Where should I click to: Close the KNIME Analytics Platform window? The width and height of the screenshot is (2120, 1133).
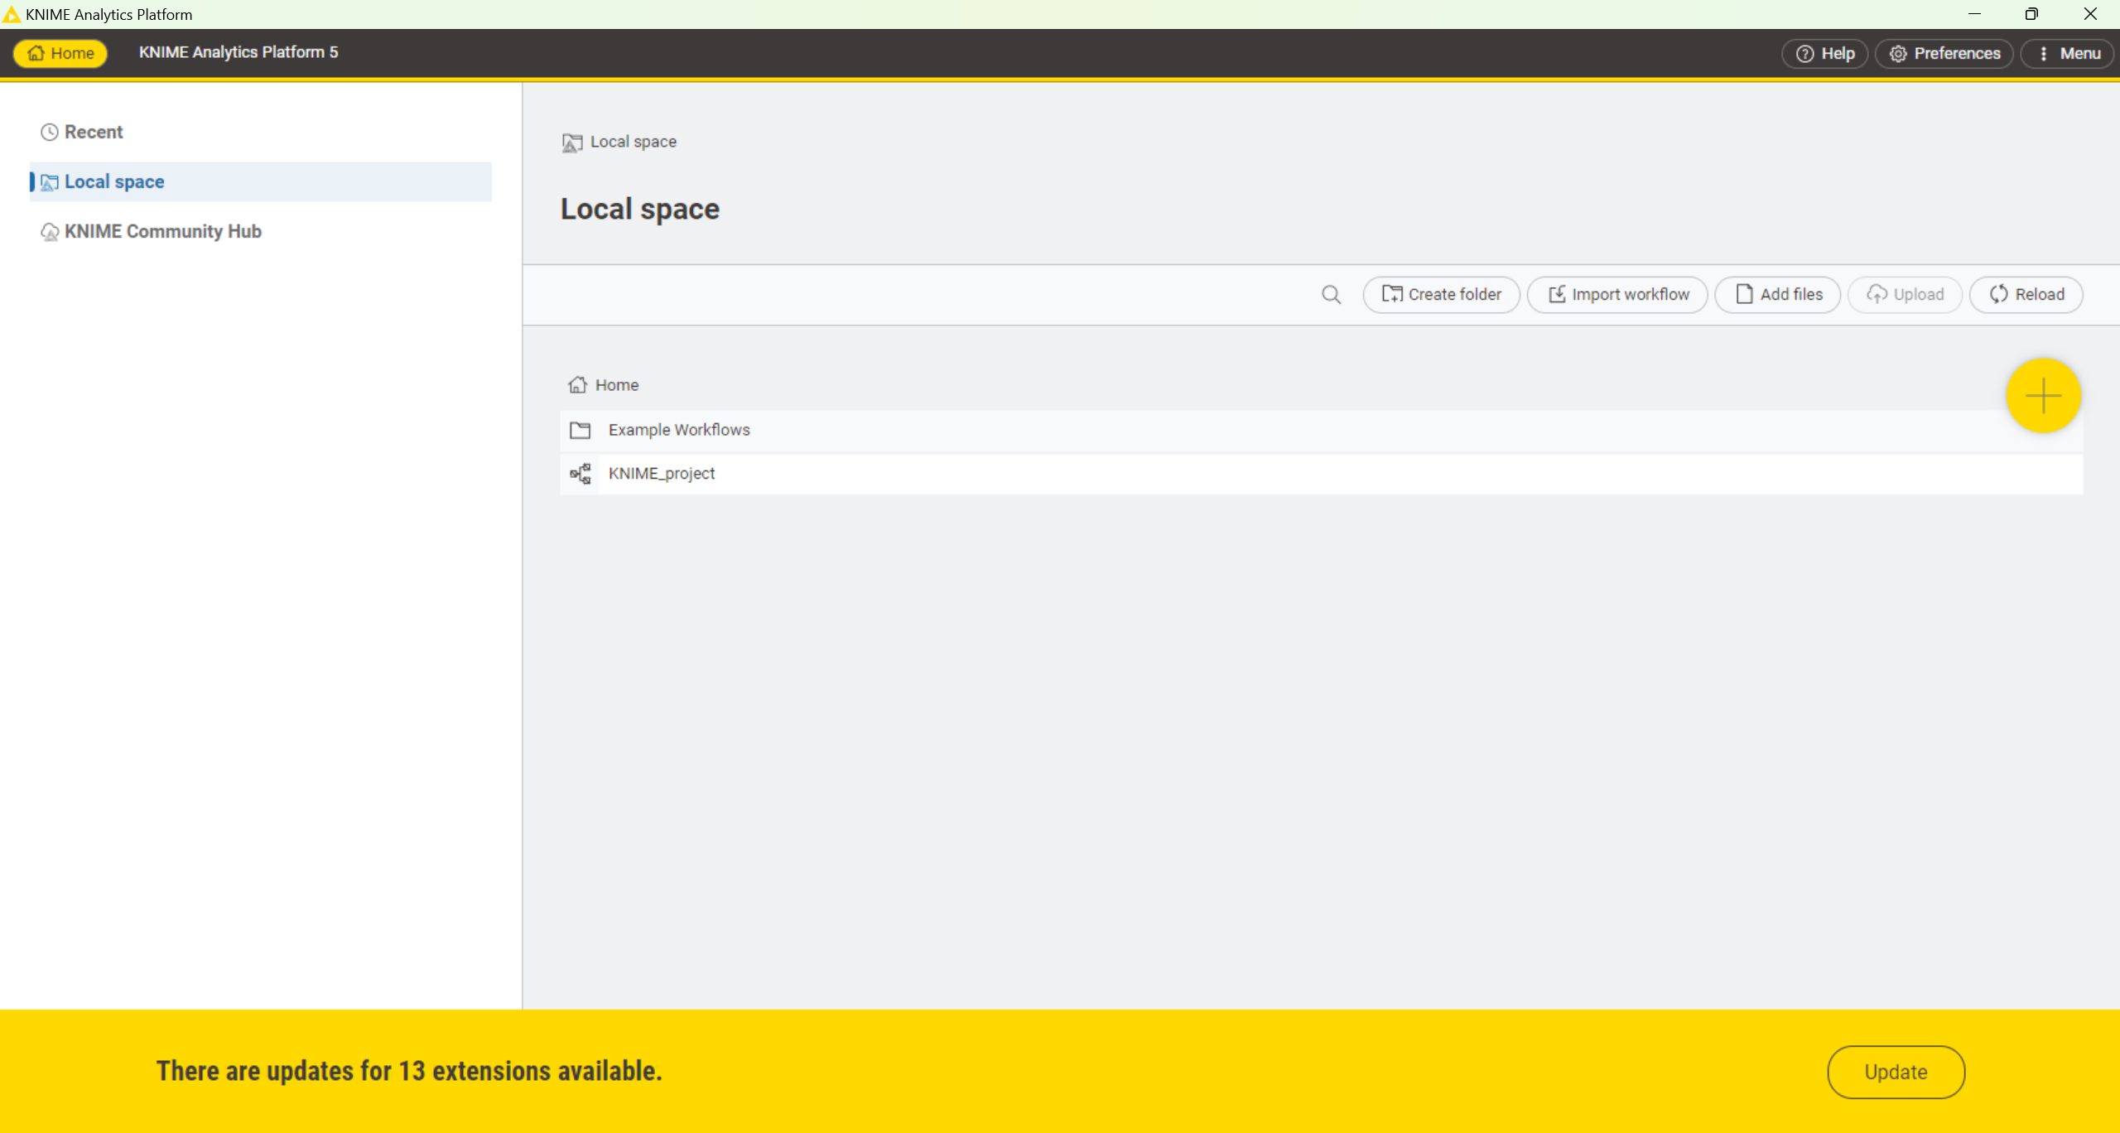click(2090, 14)
